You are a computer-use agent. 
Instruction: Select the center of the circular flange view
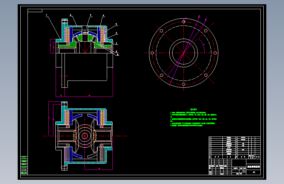184,53
